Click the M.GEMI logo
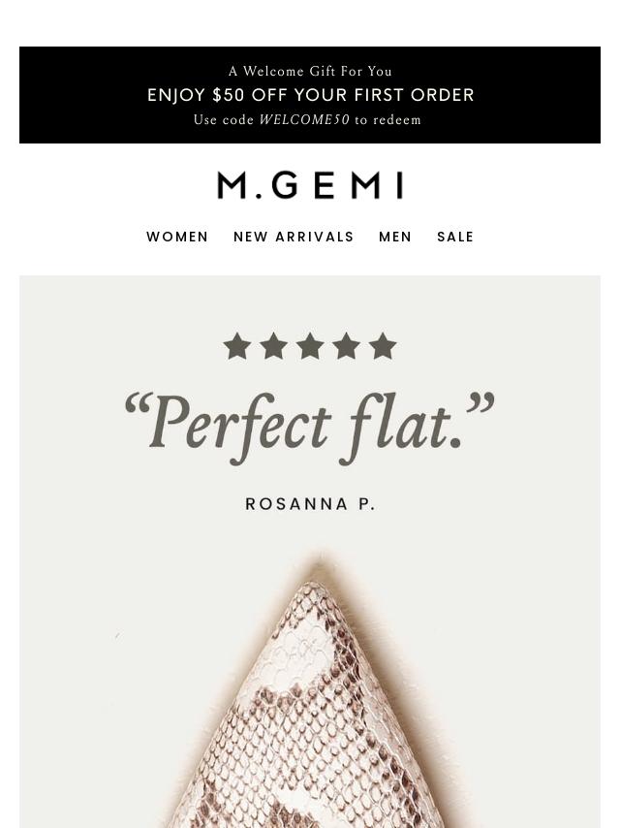The image size is (620, 828). point(310,185)
